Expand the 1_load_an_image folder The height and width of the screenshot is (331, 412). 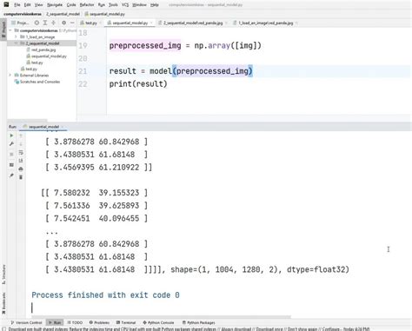click(x=16, y=36)
